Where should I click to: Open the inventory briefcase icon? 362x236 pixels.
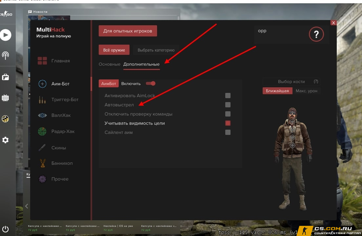[5, 77]
